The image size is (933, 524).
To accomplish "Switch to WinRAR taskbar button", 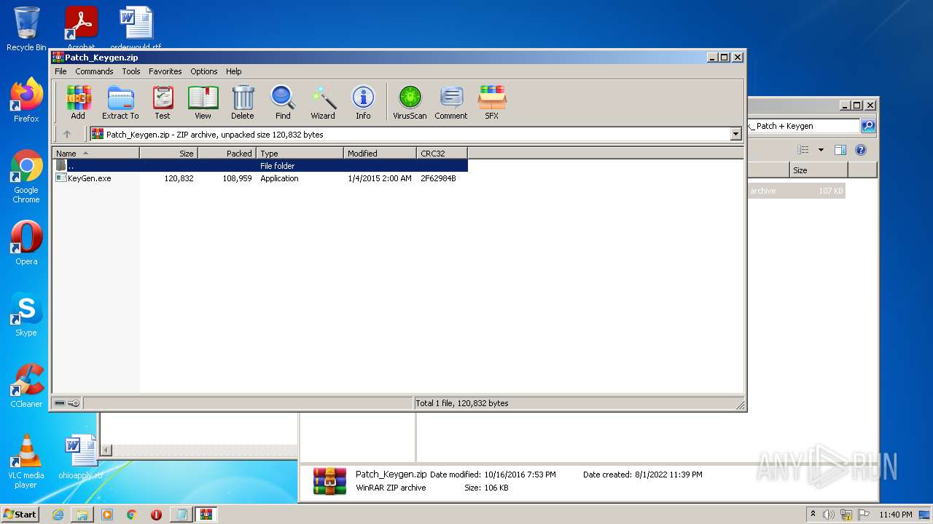I will coord(206,515).
